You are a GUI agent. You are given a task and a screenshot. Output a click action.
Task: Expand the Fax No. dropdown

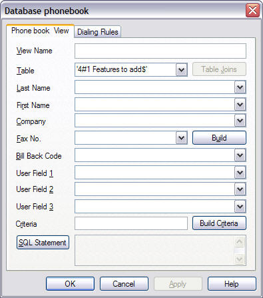pos(182,138)
